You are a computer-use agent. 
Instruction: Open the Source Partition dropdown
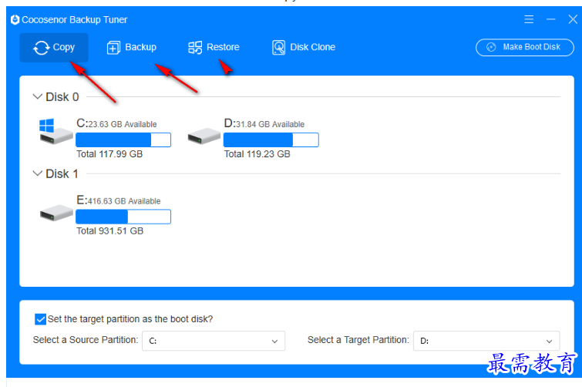tap(214, 341)
